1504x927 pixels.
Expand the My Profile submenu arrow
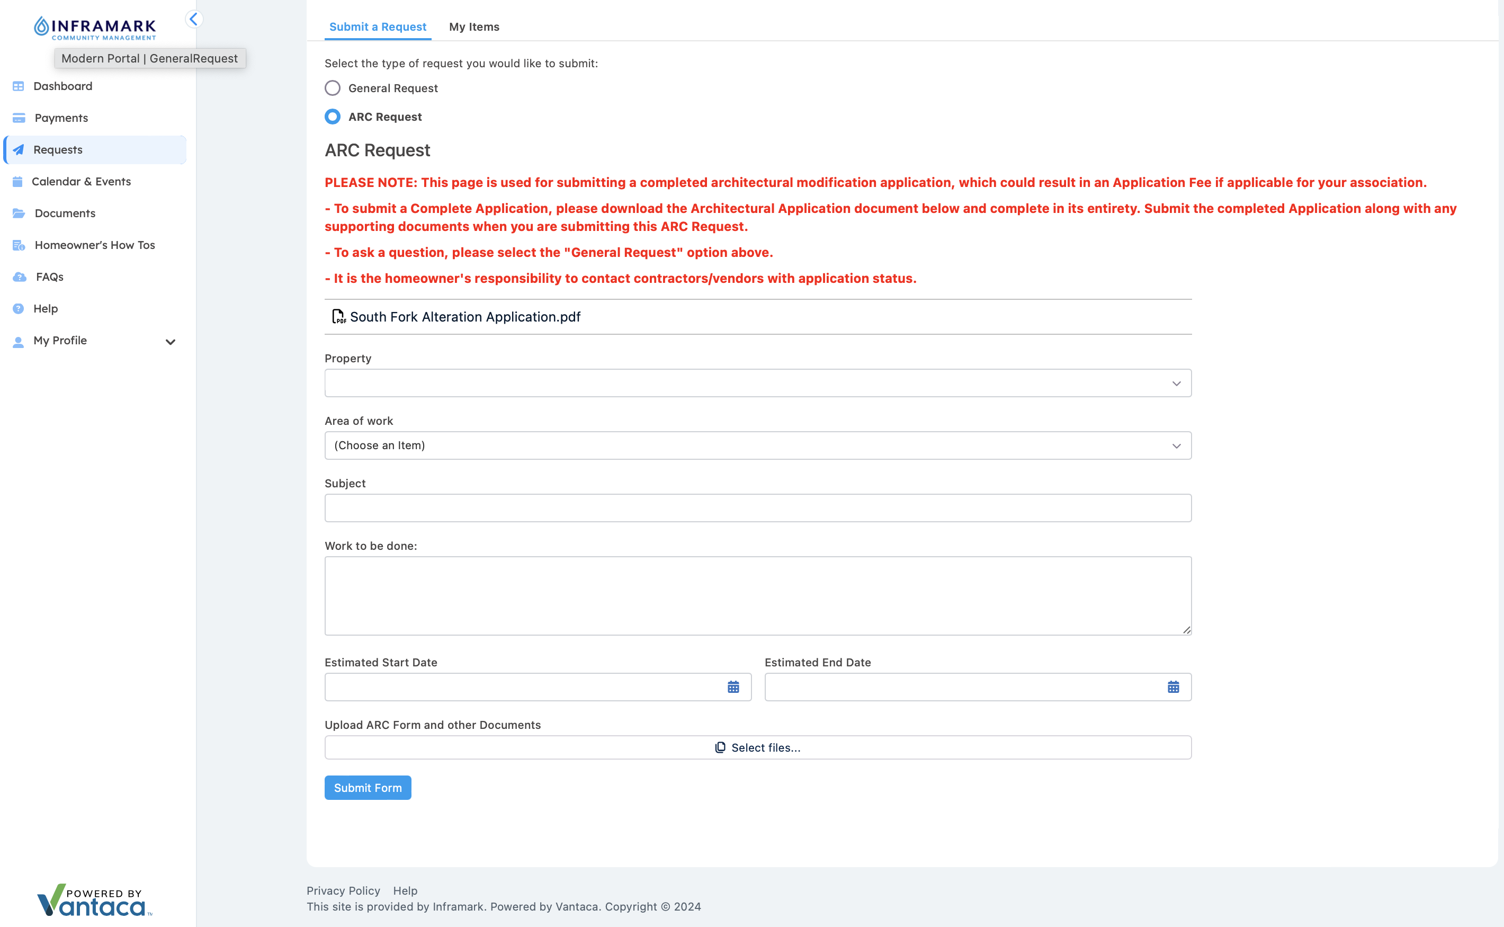point(171,342)
